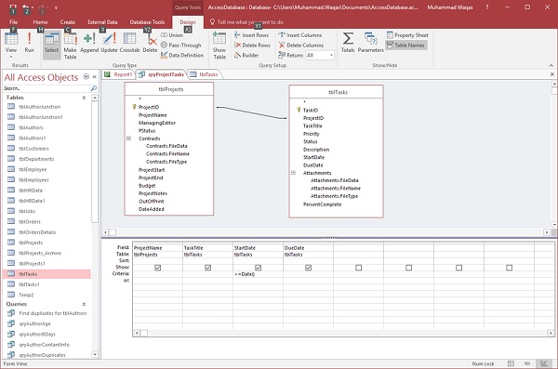Collapse Attachments field in tblTasks
Image resolution: width=558 pixels, height=369 pixels.
(x=293, y=173)
